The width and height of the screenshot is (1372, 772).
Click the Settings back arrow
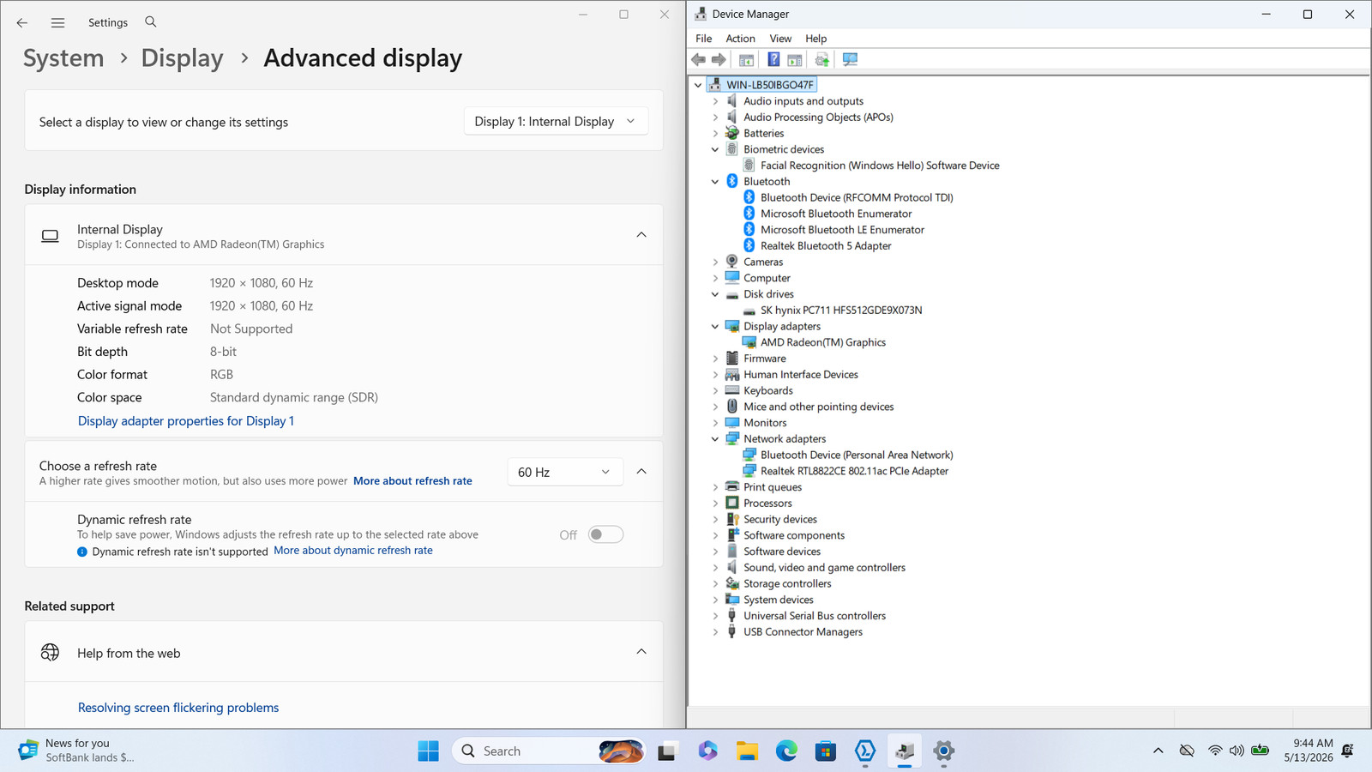click(22, 23)
